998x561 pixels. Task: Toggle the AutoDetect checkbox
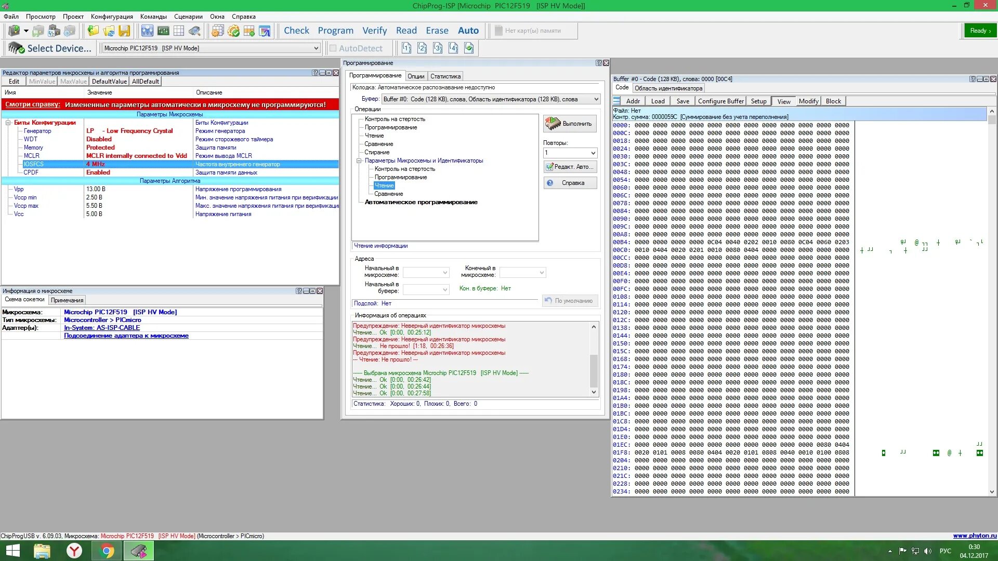[333, 48]
